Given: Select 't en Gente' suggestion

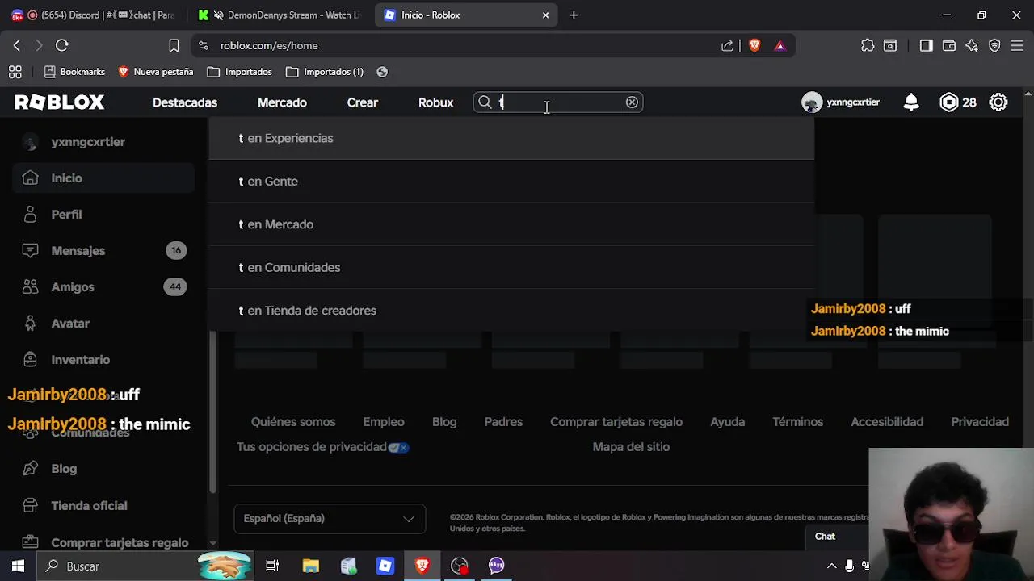Looking at the screenshot, I should point(511,182).
